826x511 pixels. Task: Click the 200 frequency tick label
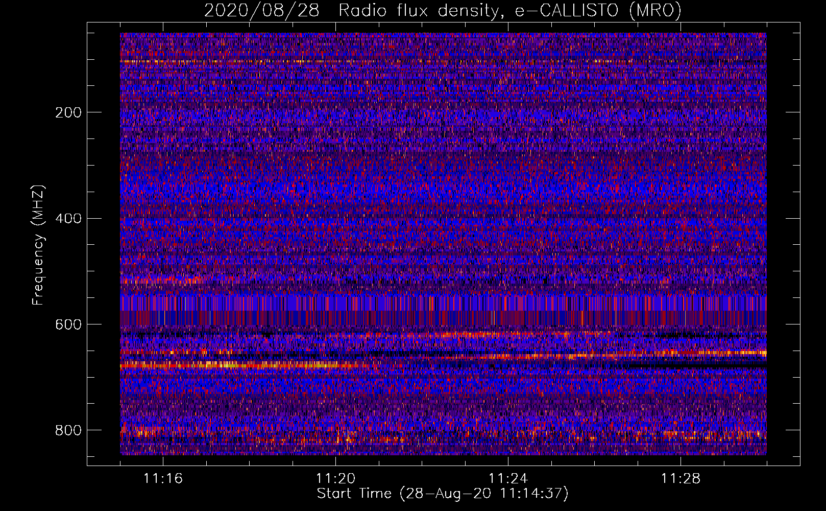pyautogui.click(x=68, y=113)
